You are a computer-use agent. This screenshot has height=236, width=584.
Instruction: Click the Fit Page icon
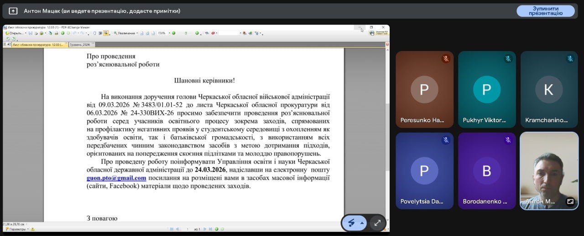(147, 33)
